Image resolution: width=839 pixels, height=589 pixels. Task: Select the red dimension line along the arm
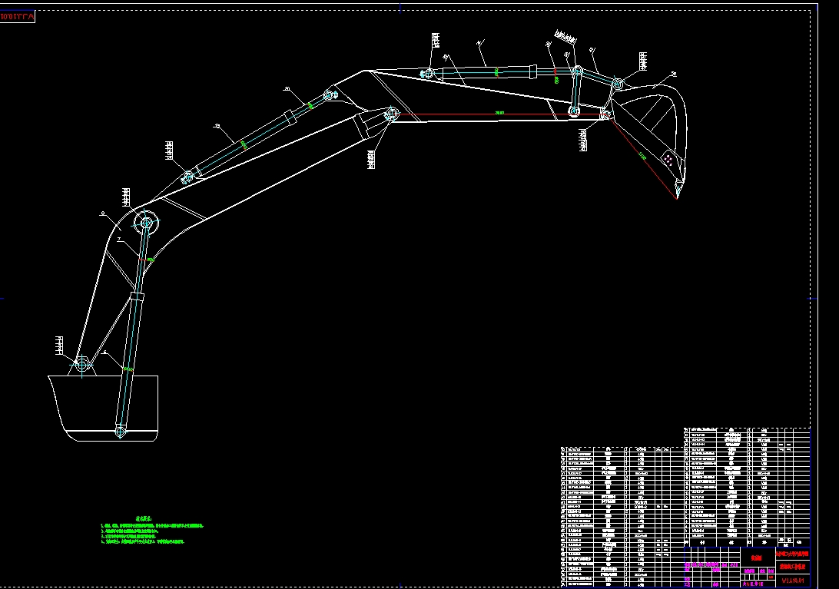click(499, 114)
